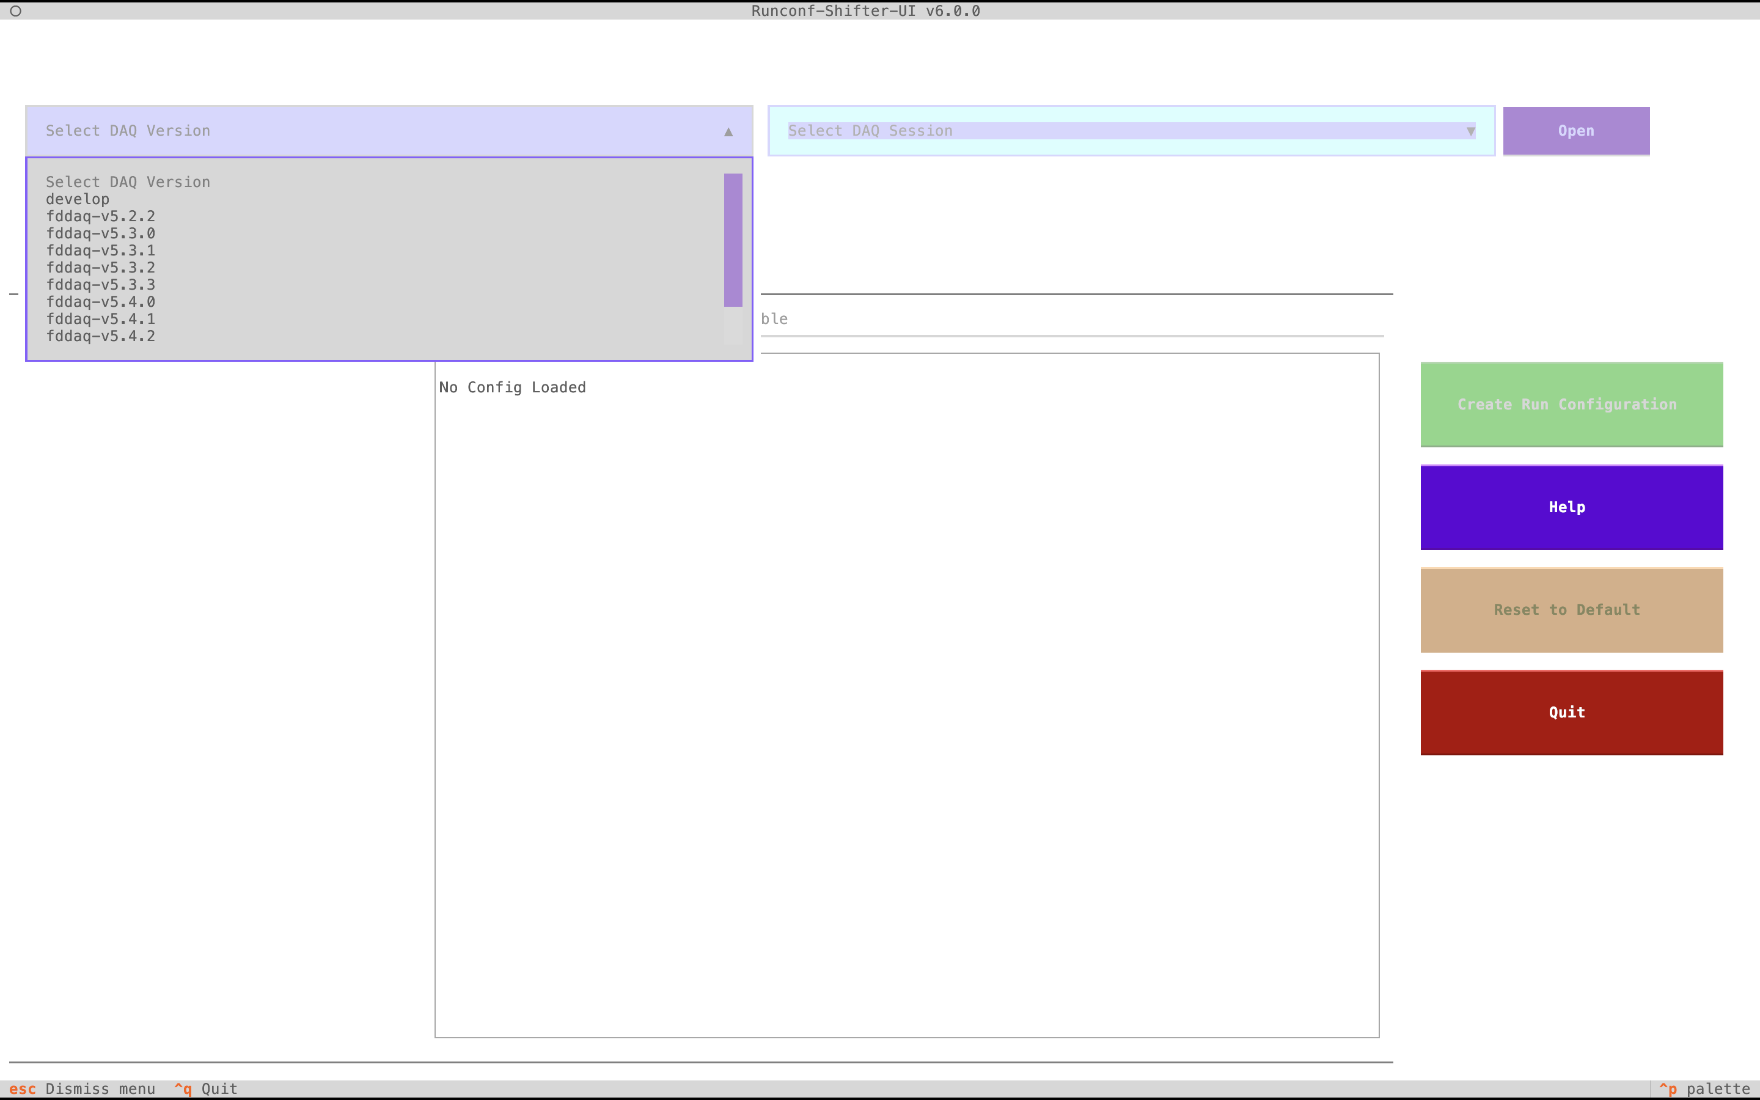Screen dimensions: 1760x1100
Task: Click Create Run Configuration button
Action: click(1572, 405)
